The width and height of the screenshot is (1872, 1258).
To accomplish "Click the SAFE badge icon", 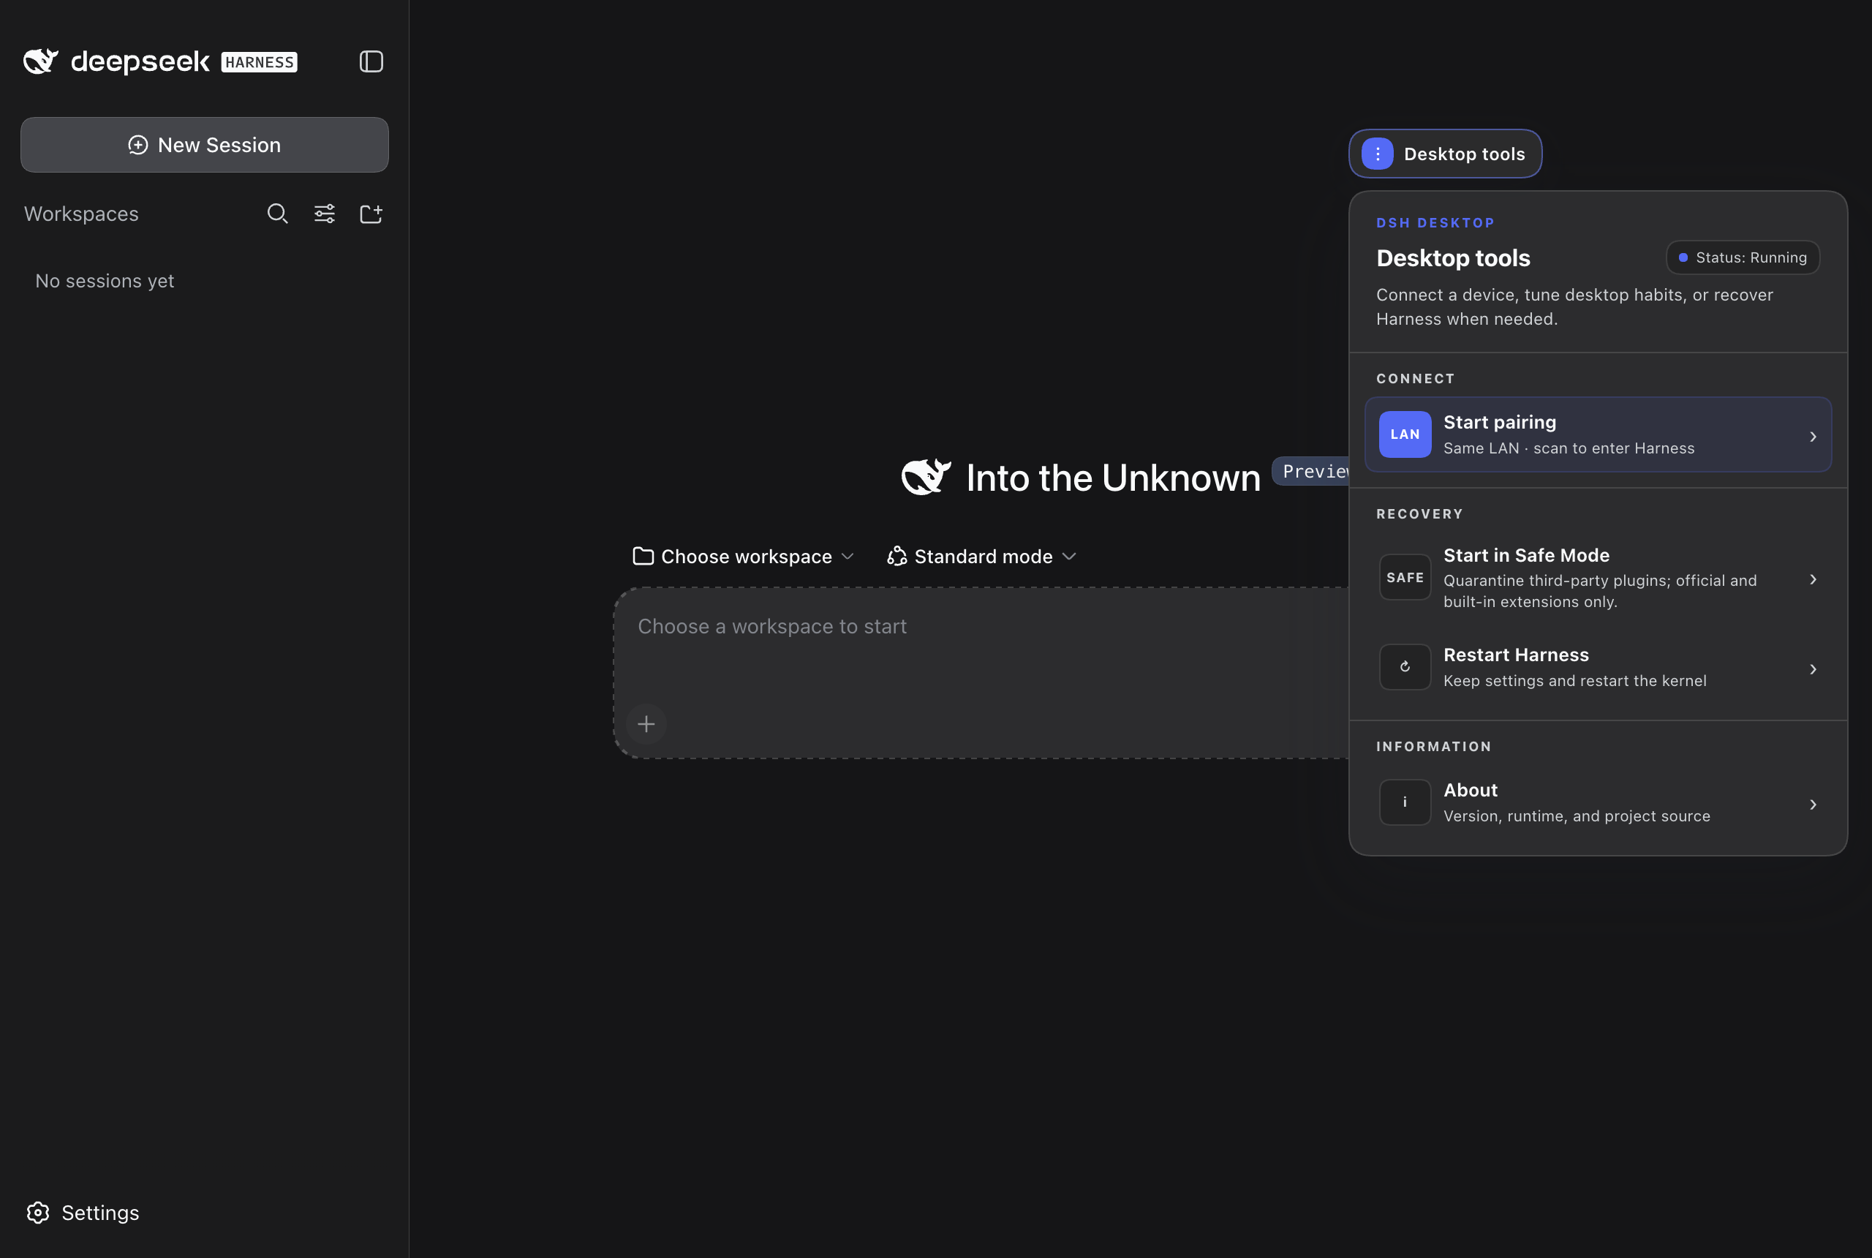I will click(1405, 577).
